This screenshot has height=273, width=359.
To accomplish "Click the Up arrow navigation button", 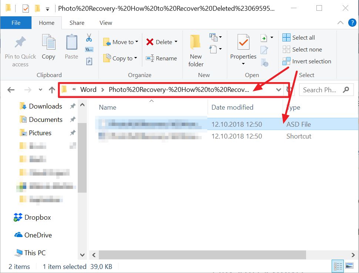I will click(52, 90).
